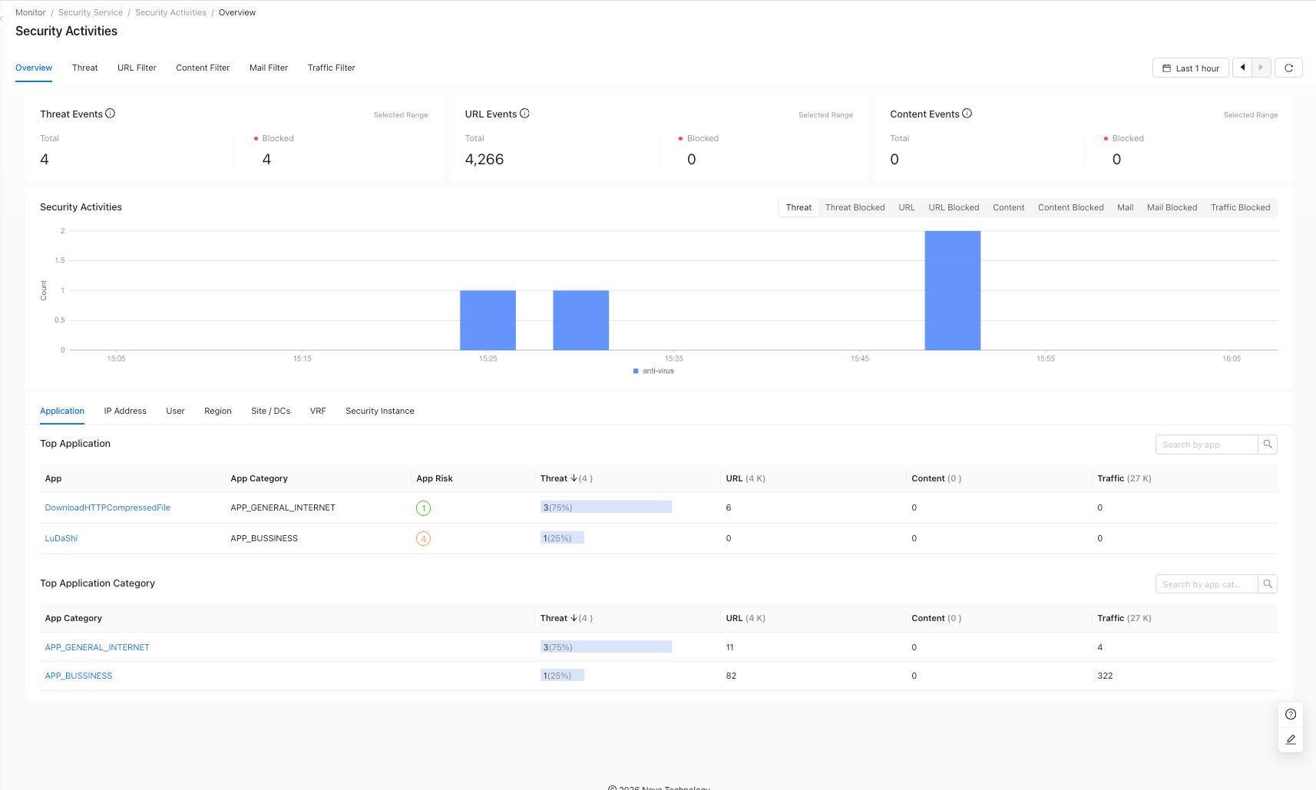1316x790 pixels.
Task: Click 1(25%) threat bar in APP_BUSSINESS category row
Action: [562, 675]
